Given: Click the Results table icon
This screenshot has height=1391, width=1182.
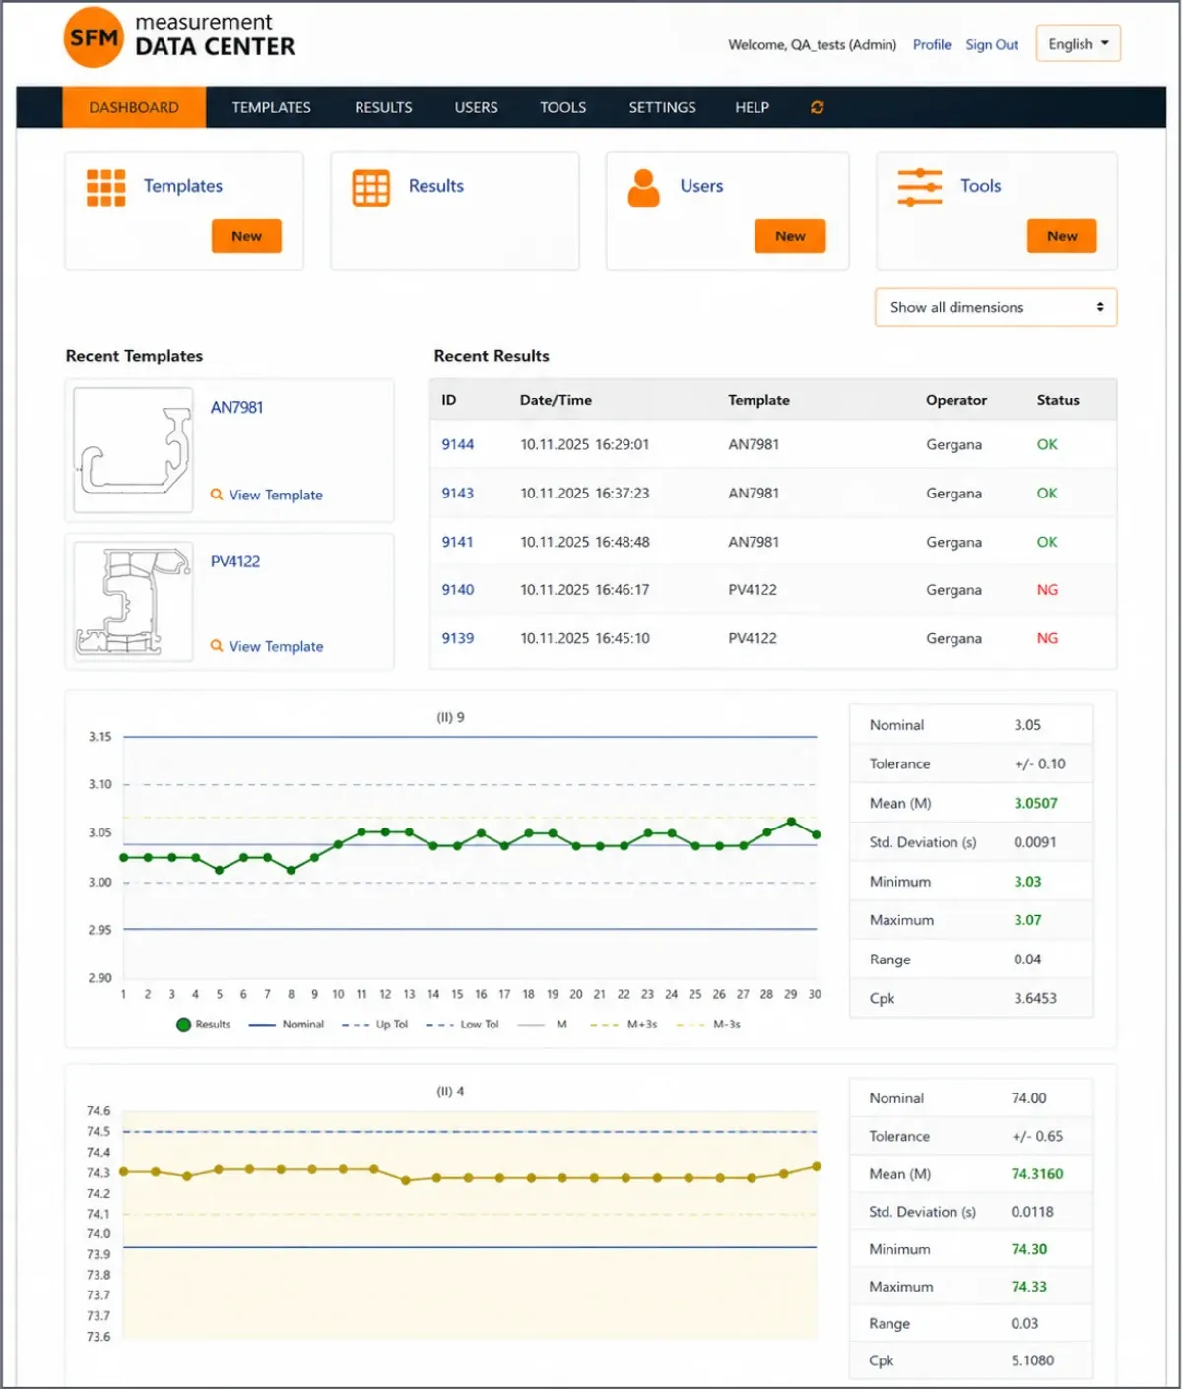Looking at the screenshot, I should 371,187.
